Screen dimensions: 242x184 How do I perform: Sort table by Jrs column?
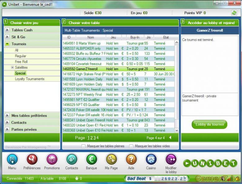pyautogui.click(x=149, y=37)
